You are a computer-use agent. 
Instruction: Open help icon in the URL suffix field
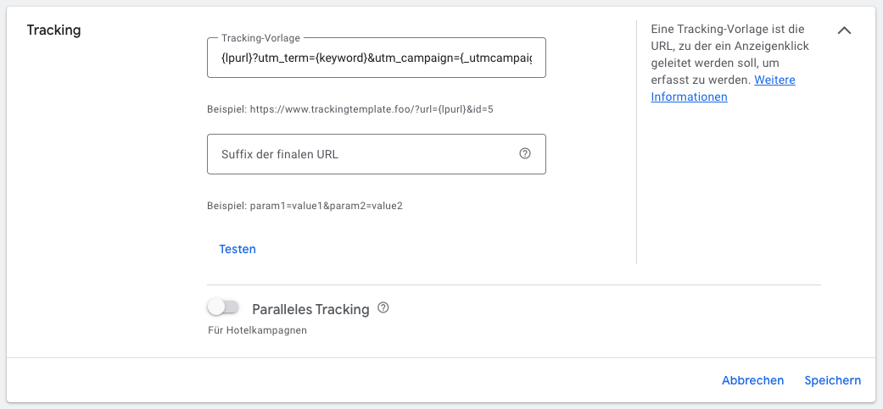(525, 153)
